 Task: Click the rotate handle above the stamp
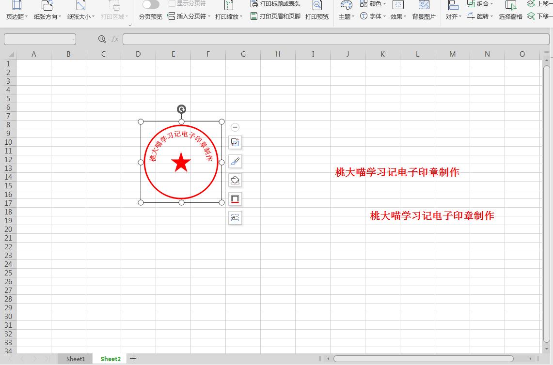coord(181,109)
